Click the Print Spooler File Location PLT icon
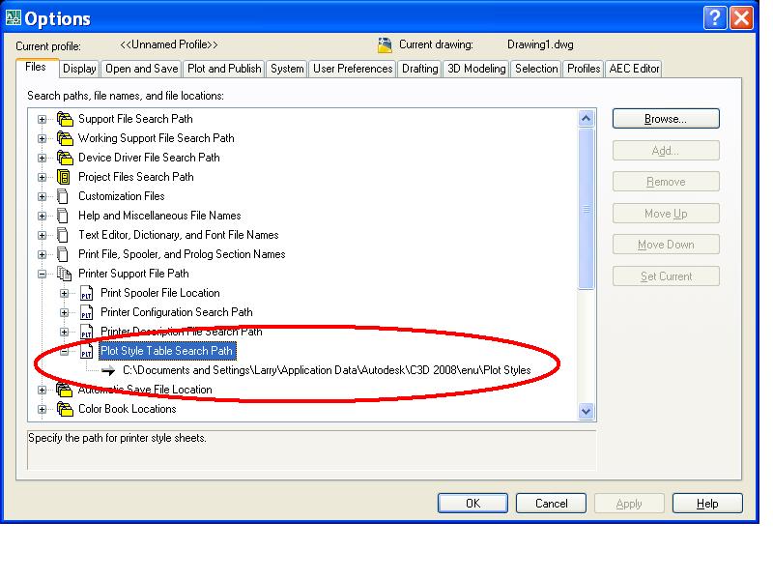Viewport: 773px width, 580px height. 86,293
